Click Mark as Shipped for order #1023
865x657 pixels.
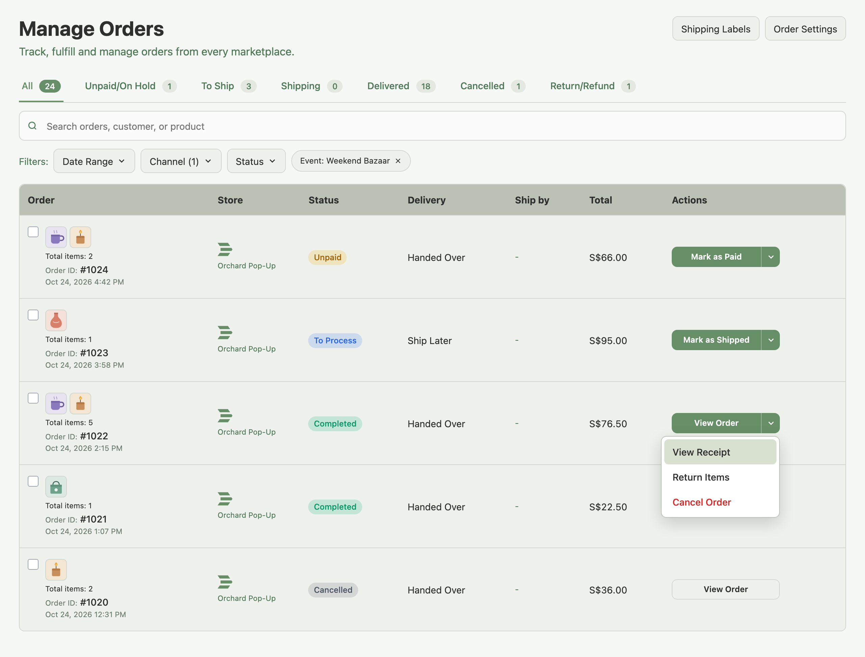point(716,340)
